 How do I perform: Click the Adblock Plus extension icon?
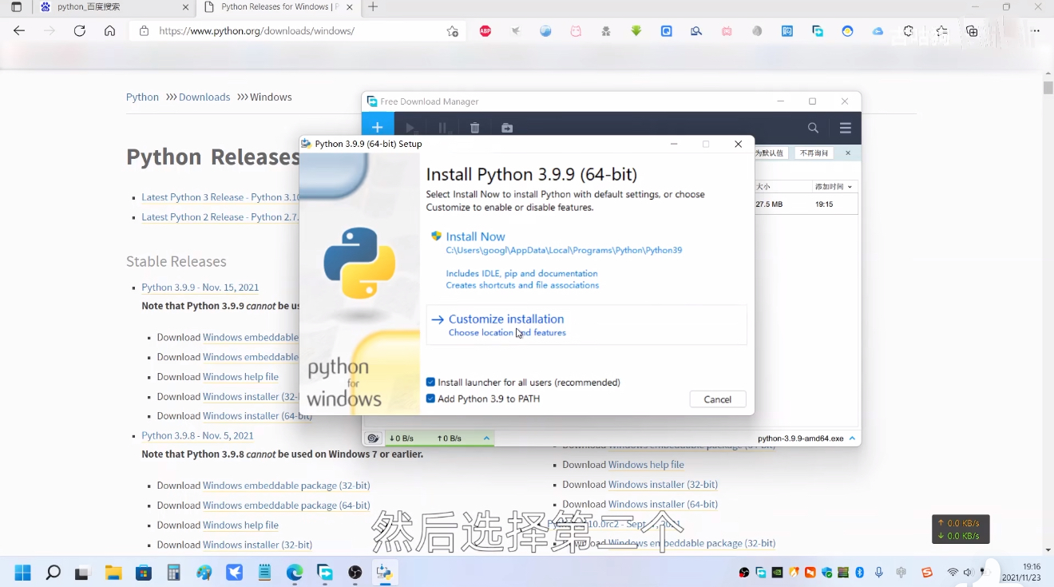click(x=485, y=30)
